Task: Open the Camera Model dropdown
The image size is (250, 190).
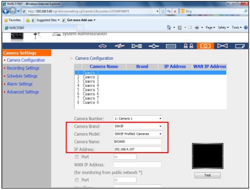Action: click(x=138, y=134)
